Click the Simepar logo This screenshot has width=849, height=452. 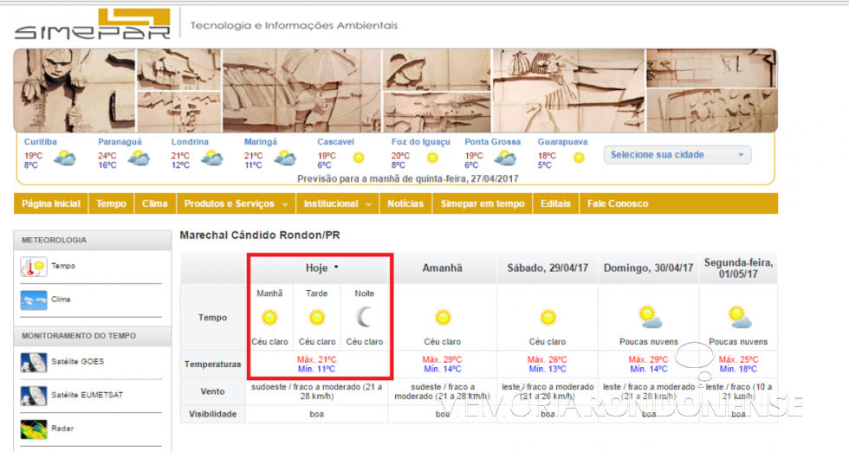93,23
